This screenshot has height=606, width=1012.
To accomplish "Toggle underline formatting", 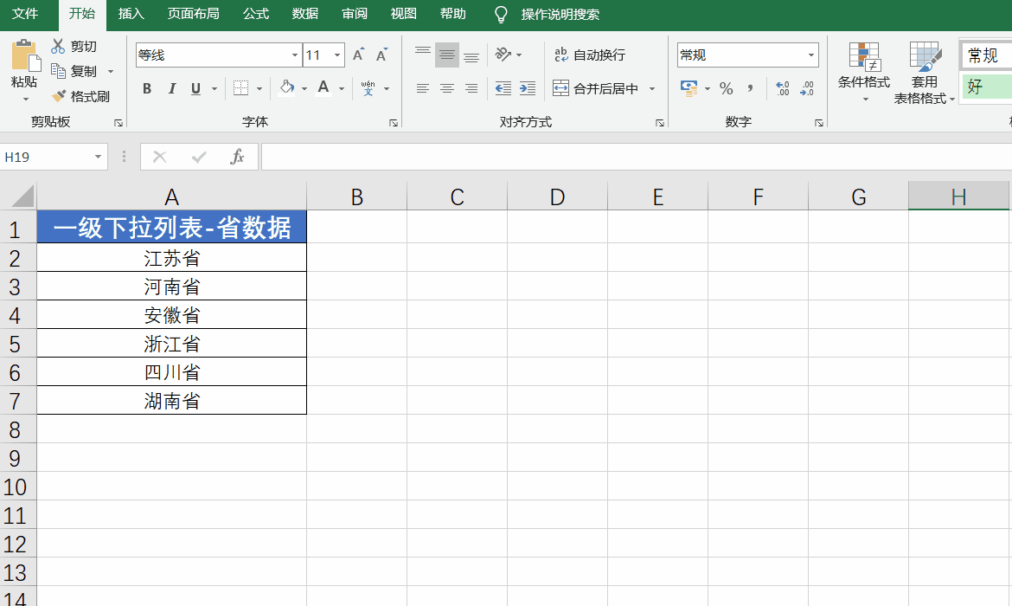I will pyautogui.click(x=195, y=87).
